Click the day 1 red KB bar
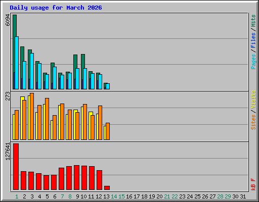The height and width of the screenshot is (202, 259). click(16, 167)
